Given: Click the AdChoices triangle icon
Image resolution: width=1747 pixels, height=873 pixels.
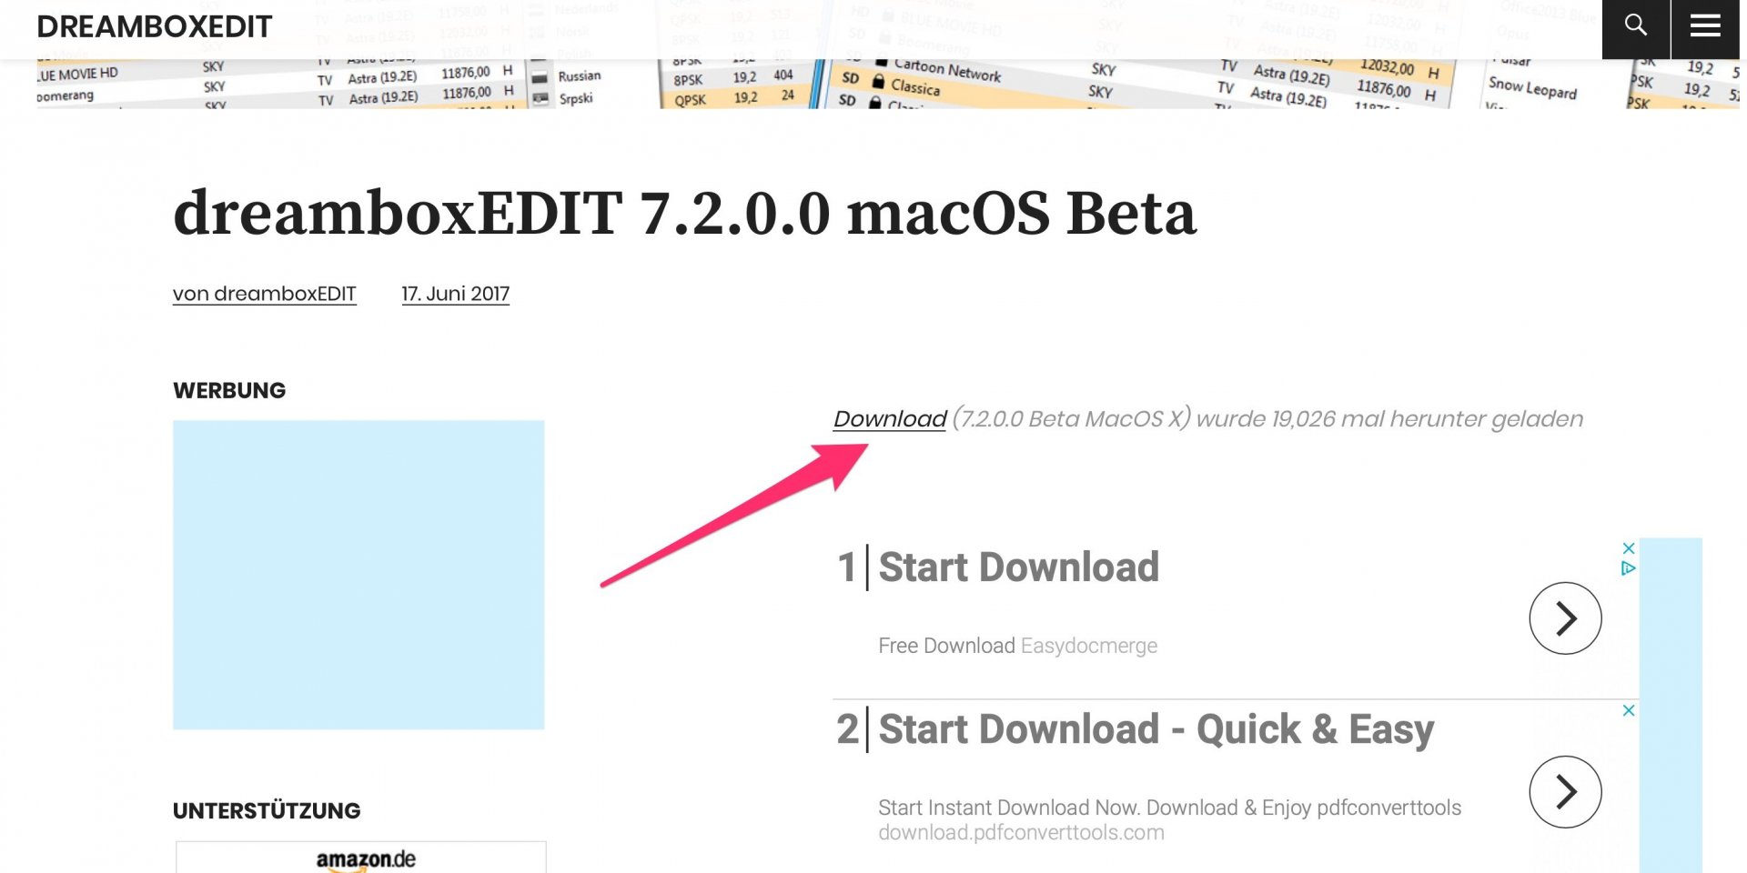Looking at the screenshot, I should click(x=1629, y=568).
